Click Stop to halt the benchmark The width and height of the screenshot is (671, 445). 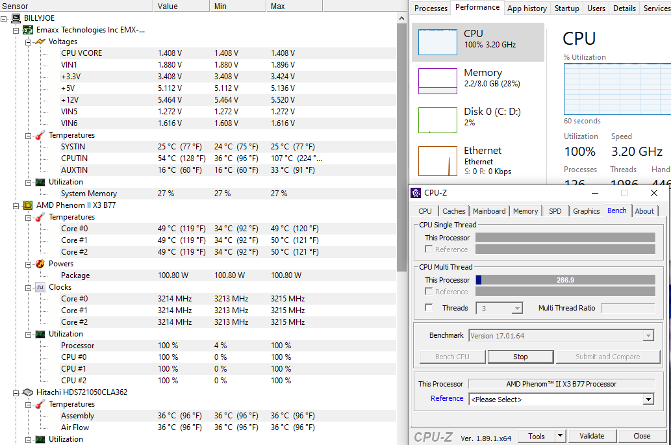[x=520, y=357]
